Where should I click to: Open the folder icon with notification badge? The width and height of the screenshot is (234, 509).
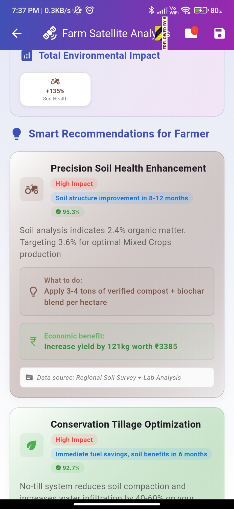point(191,33)
